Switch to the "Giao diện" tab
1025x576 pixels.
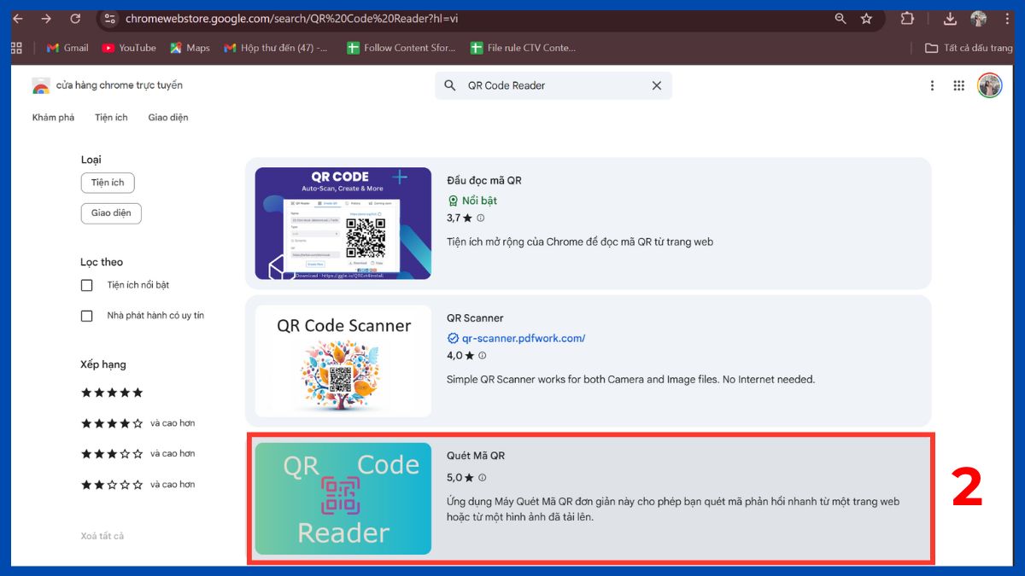167,117
